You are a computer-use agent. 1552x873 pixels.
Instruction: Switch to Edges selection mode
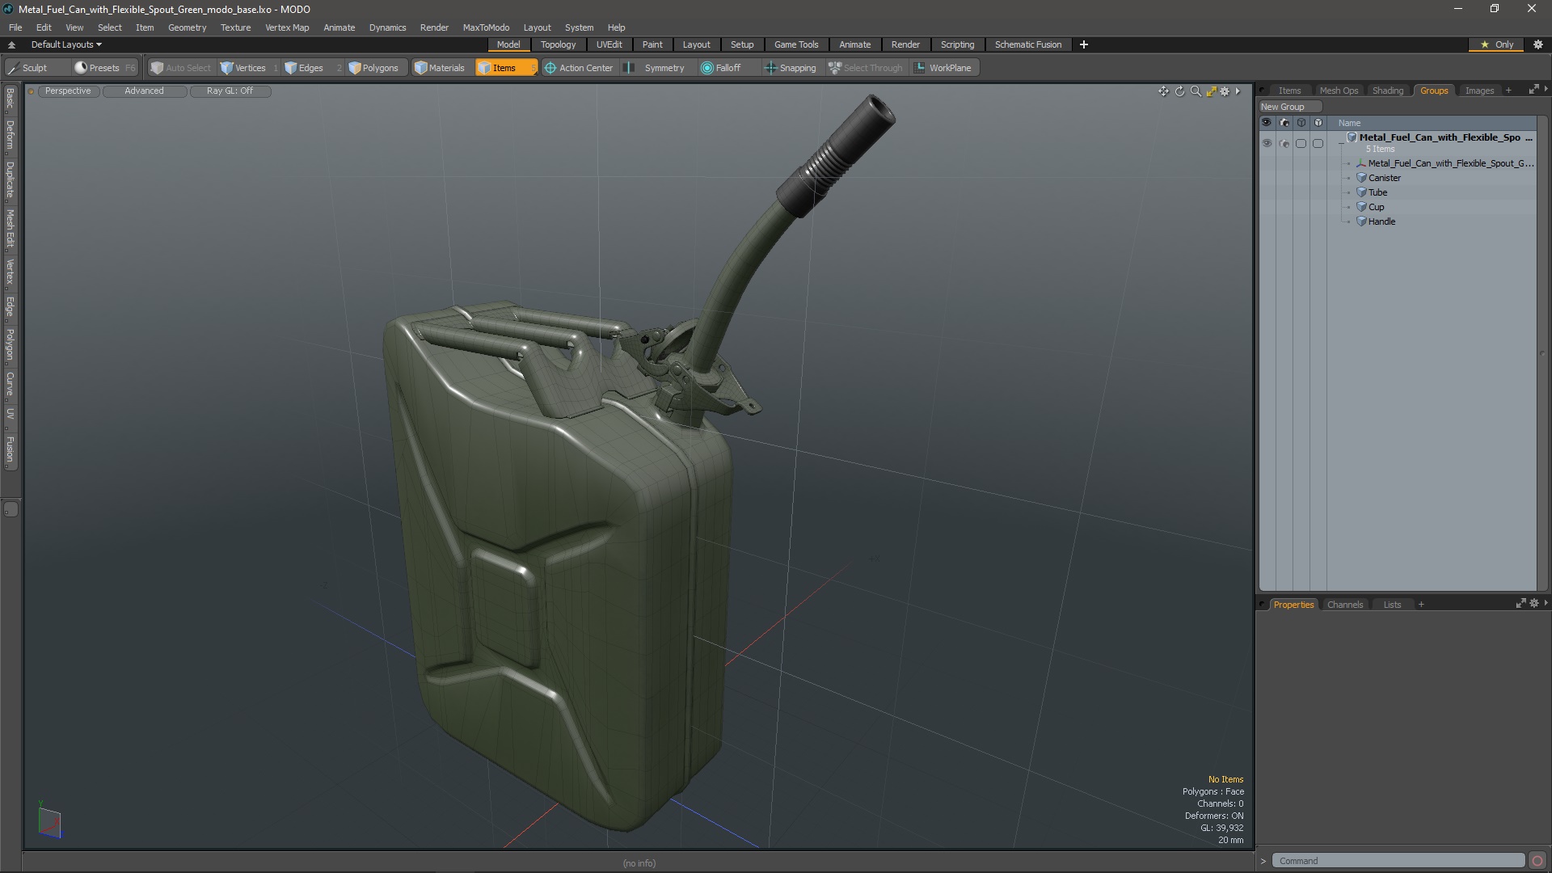304,68
